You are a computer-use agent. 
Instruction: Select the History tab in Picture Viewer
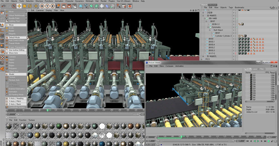point(248,69)
